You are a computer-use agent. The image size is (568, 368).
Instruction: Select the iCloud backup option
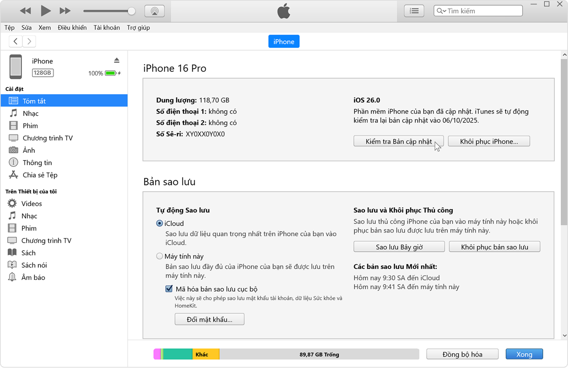click(159, 223)
